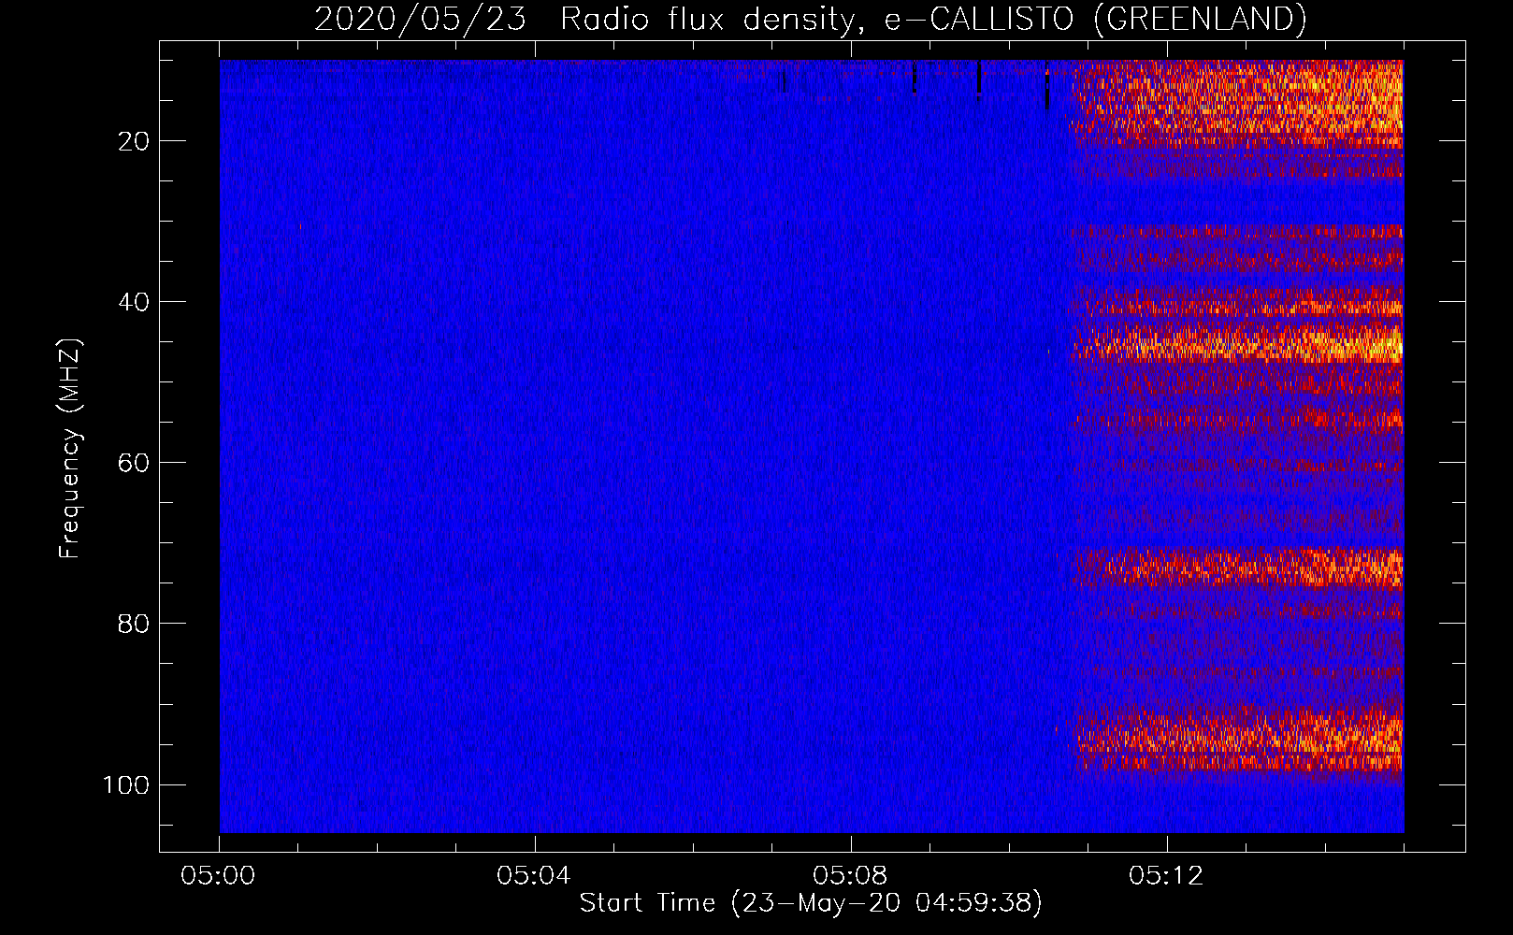Click the frequency tick label '60'

(134, 463)
